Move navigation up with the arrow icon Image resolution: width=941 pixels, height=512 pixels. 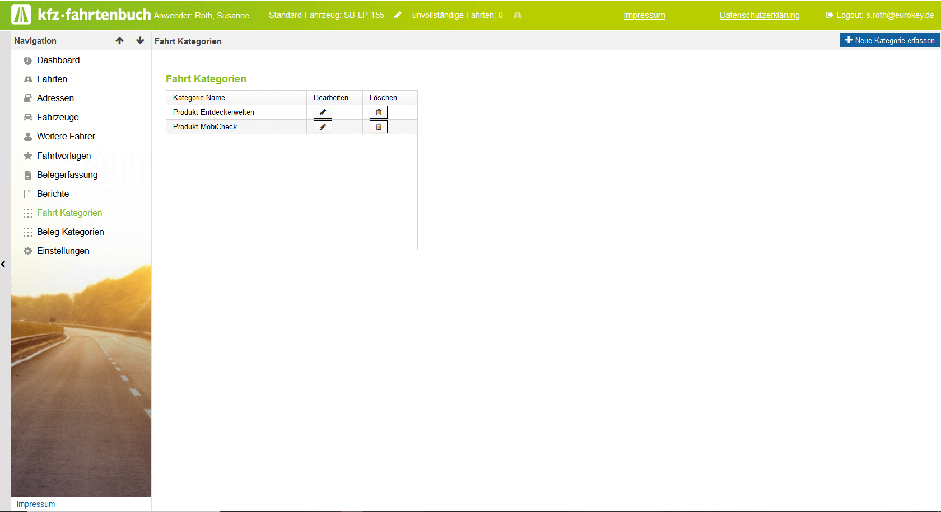(120, 40)
